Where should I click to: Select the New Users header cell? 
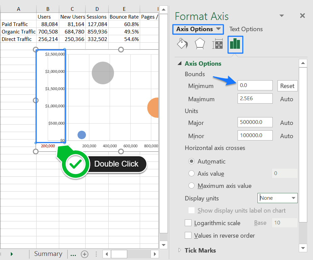click(x=72, y=17)
